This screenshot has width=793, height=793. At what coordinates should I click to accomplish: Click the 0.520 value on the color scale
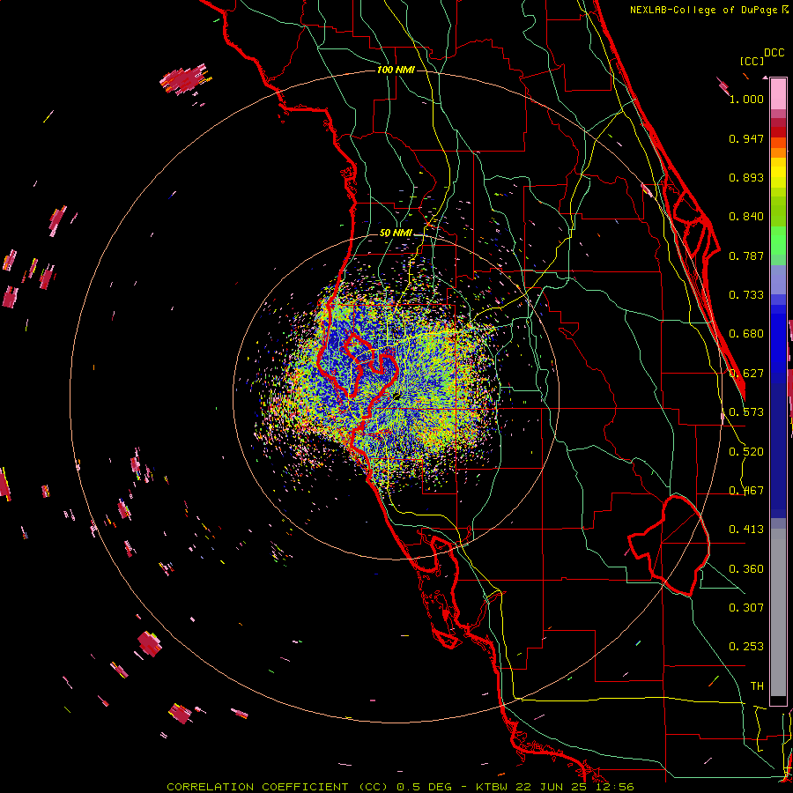[x=746, y=452]
